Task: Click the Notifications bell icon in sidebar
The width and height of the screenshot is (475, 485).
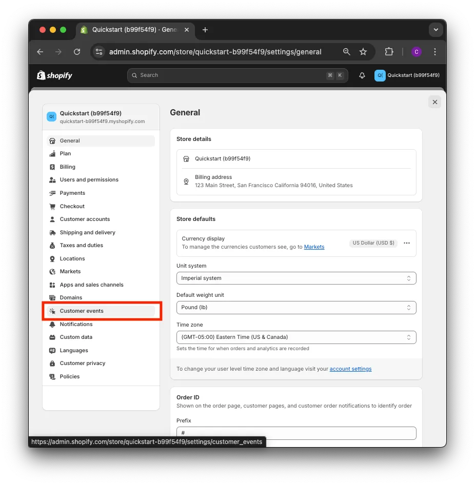Action: [x=52, y=325]
